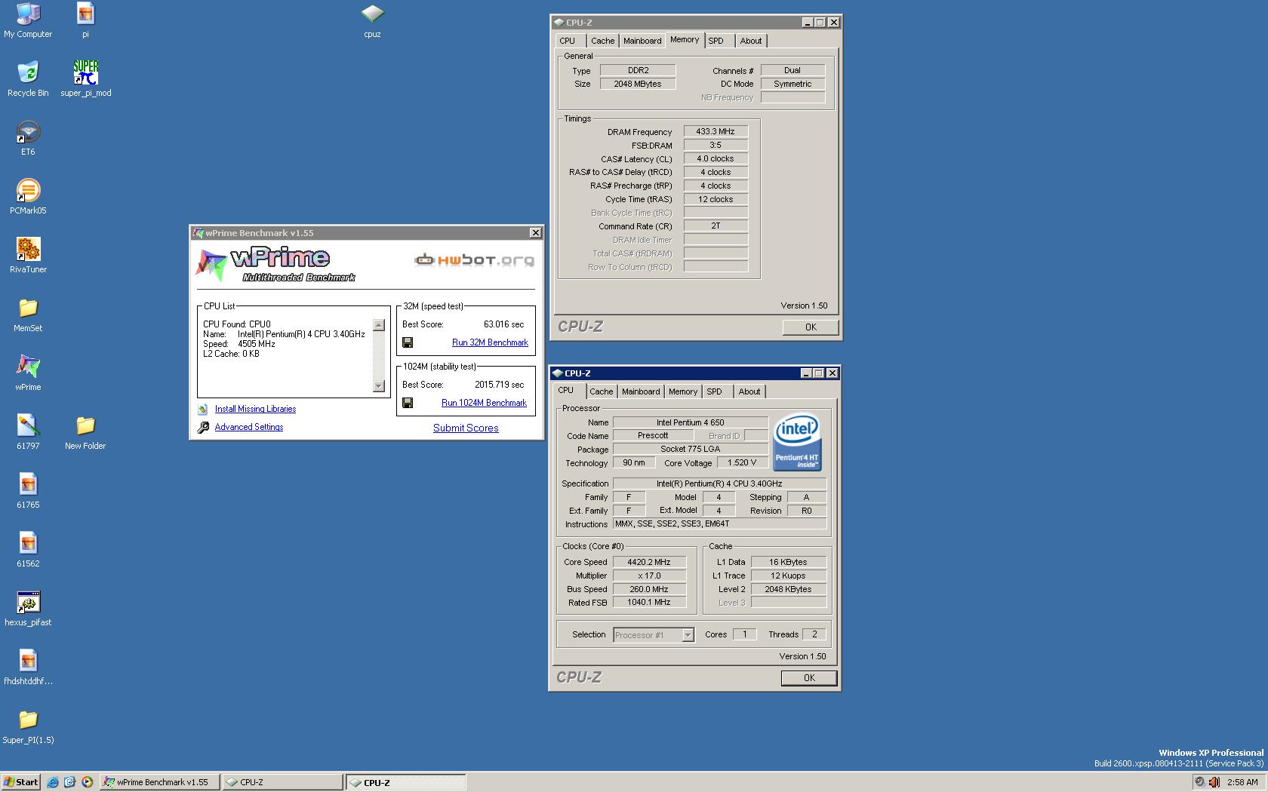Open Cache tab in lower CPU-Z window
The height and width of the screenshot is (792, 1268).
point(601,391)
